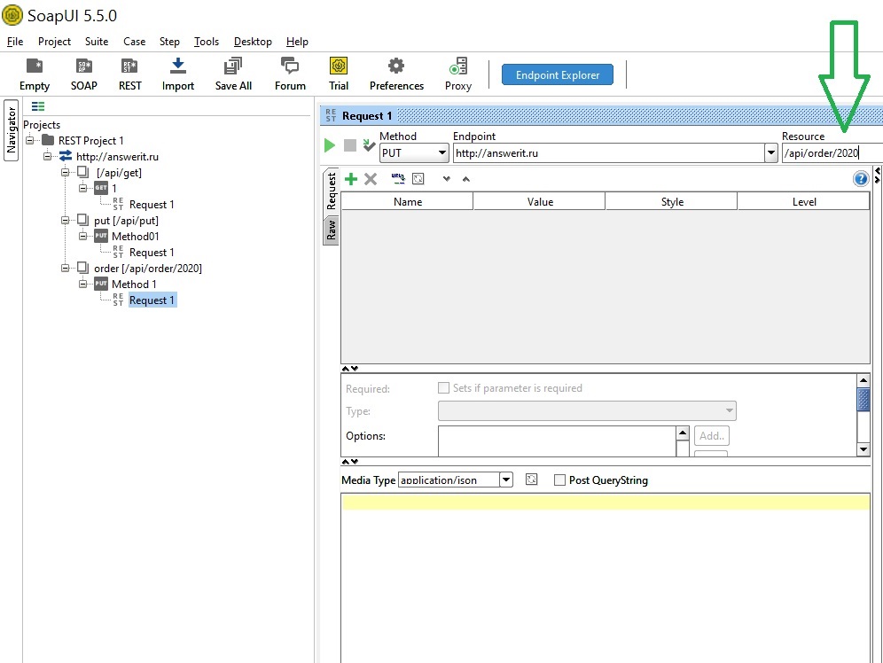Cancel running request with stop square

coord(349,145)
